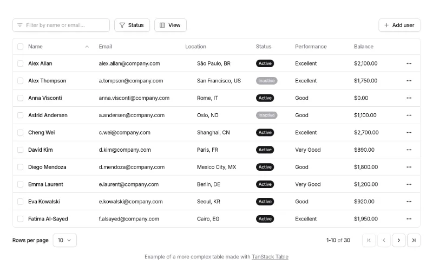Go to the previous page
The height and width of the screenshot is (271, 433).
(x=384, y=240)
